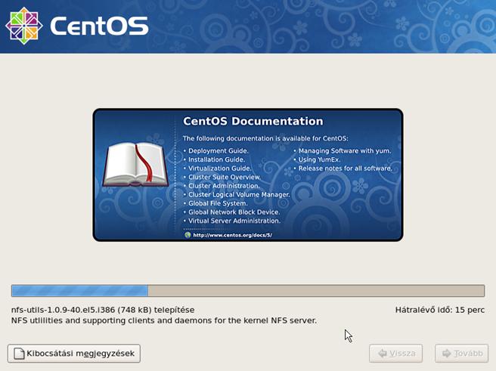Image resolution: width=496 pixels, height=371 pixels.
Task: Click the document icon on Kibocsátási megjegyzések
Action: click(17, 353)
